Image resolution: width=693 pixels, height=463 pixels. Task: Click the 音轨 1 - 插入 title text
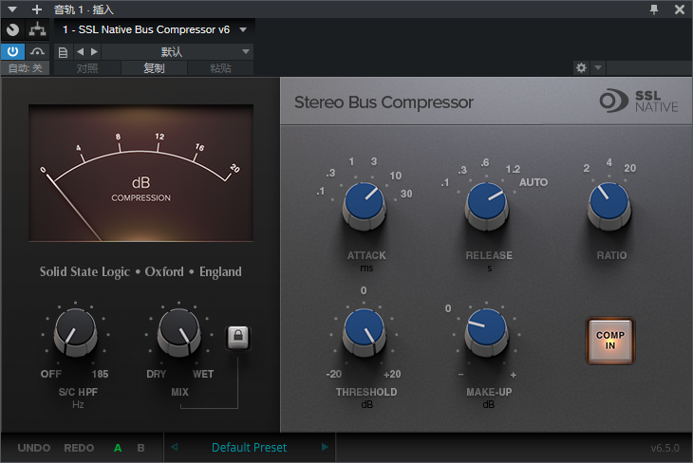84,9
